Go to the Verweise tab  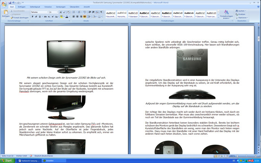tap(48, 7)
